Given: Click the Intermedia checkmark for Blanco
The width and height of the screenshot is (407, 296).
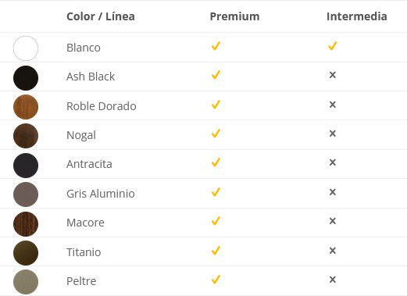Looking at the screenshot, I should (x=333, y=46).
